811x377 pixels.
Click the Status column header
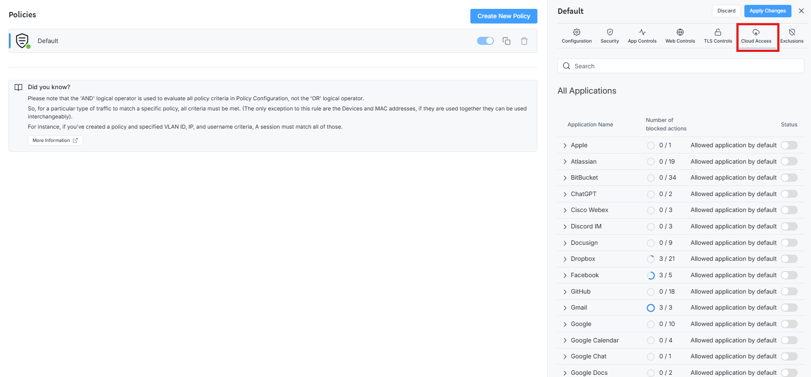[789, 125]
